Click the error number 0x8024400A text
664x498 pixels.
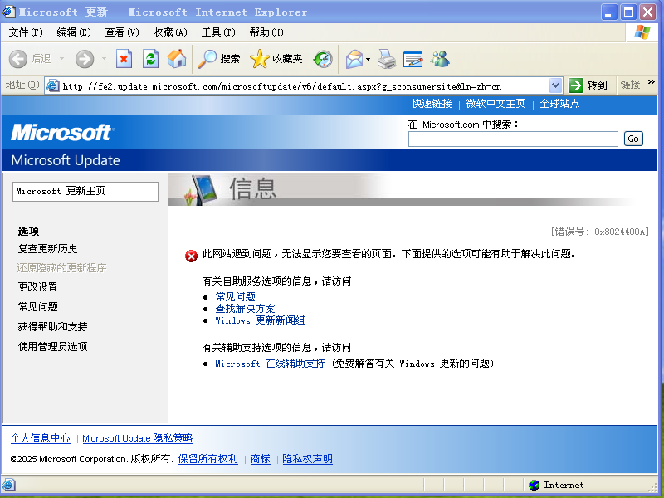pos(599,232)
